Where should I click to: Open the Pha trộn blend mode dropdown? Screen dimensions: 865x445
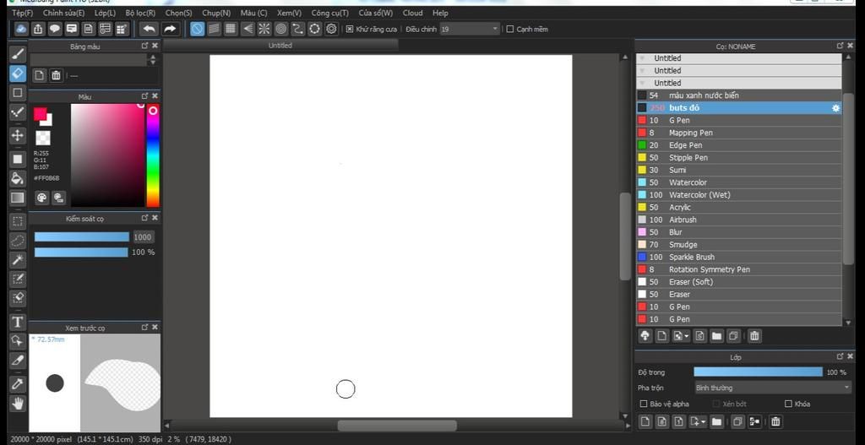(773, 388)
